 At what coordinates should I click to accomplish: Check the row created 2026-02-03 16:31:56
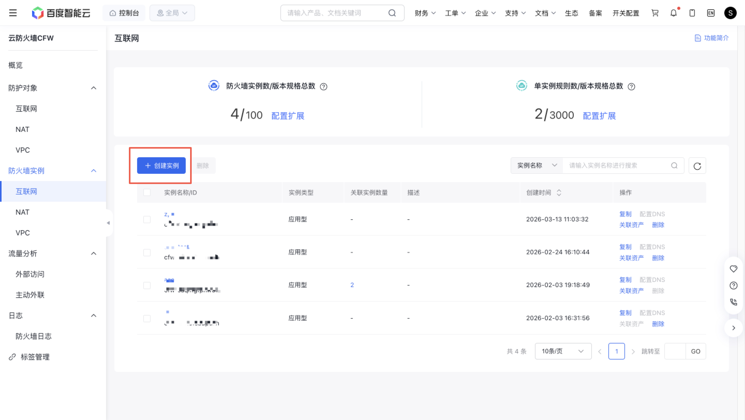[x=147, y=318]
